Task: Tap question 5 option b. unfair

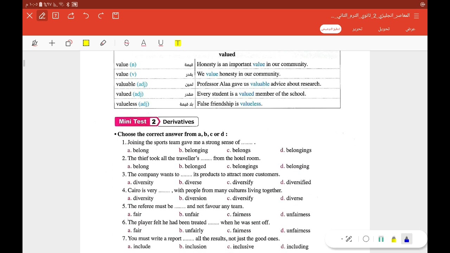Action: (189, 214)
